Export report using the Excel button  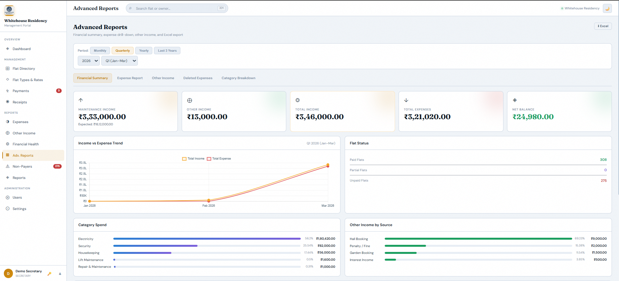(x=603, y=26)
